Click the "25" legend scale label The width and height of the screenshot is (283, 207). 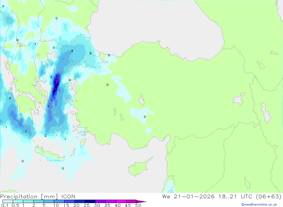click(87, 205)
